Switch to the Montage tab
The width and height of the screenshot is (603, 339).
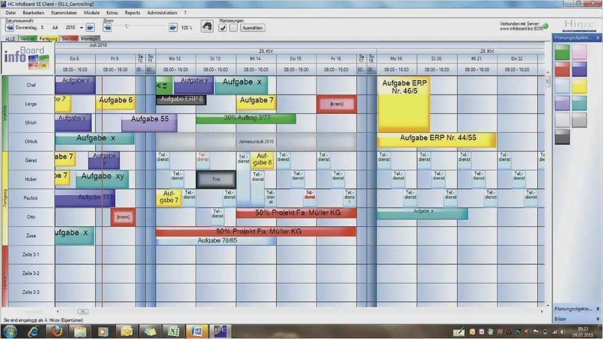coord(89,39)
